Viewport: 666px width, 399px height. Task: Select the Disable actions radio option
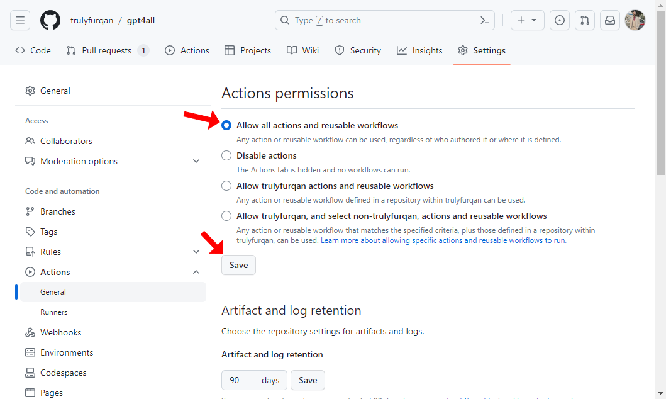pyautogui.click(x=226, y=155)
